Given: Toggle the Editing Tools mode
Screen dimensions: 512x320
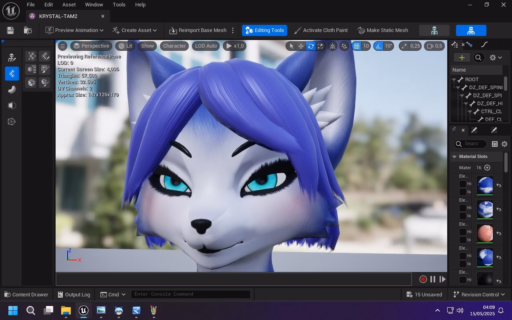Looking at the screenshot, I should tap(264, 30).
